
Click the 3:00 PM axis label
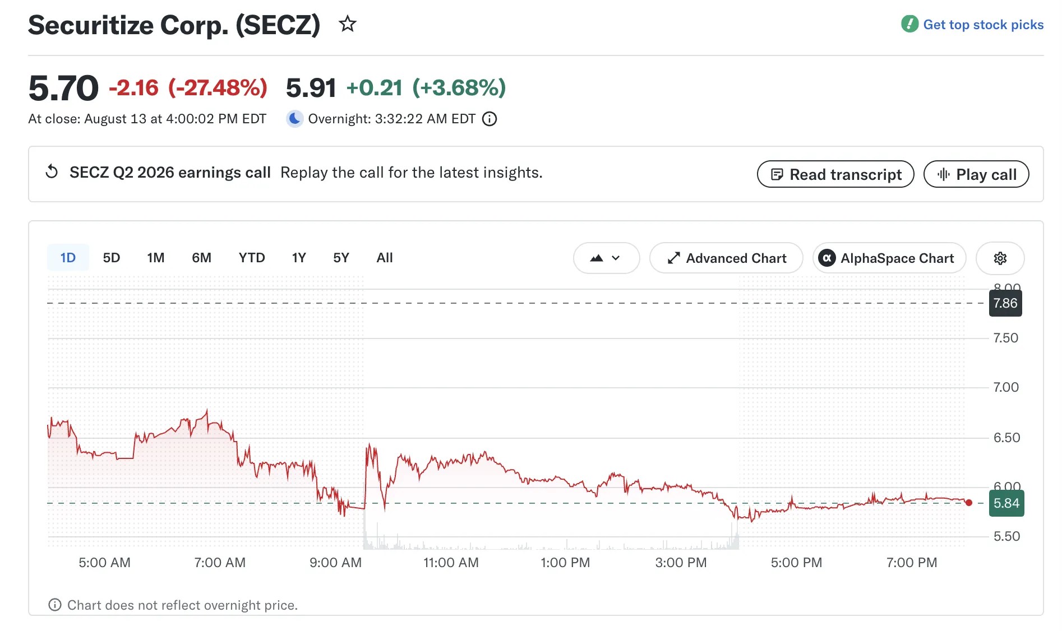[681, 563]
